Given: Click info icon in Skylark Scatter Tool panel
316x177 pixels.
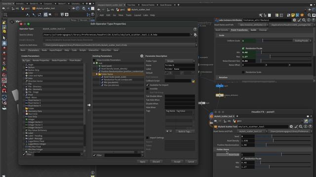Looking at the screenshot, I should 306,127.
